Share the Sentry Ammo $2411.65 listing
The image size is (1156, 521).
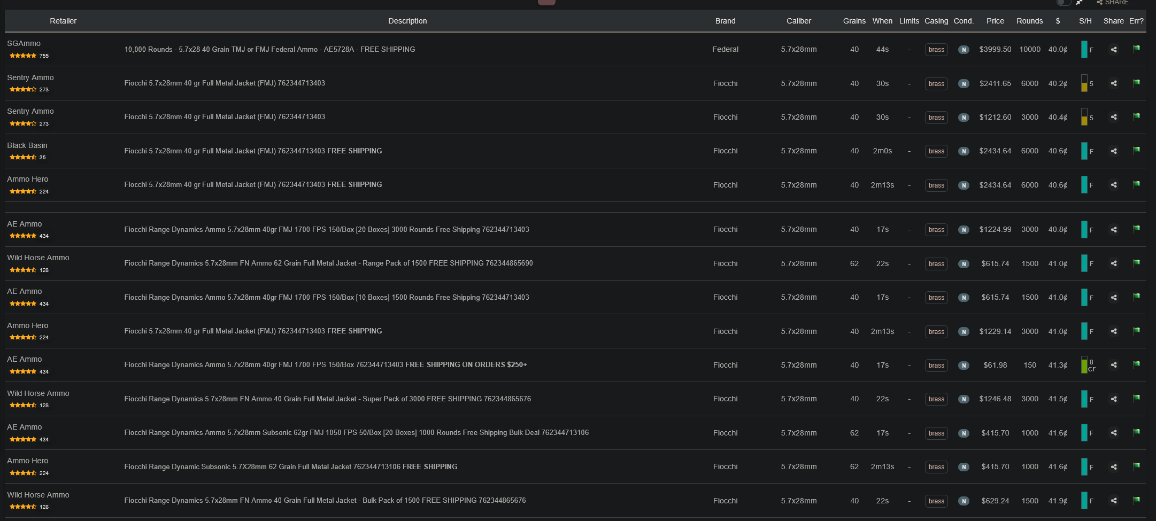[x=1114, y=83]
